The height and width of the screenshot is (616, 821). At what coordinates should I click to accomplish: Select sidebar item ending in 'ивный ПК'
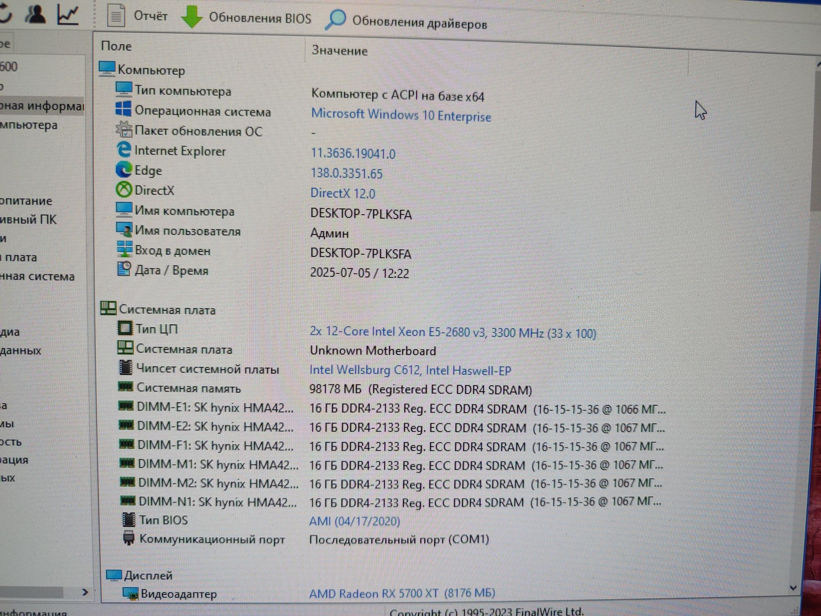pyautogui.click(x=28, y=220)
